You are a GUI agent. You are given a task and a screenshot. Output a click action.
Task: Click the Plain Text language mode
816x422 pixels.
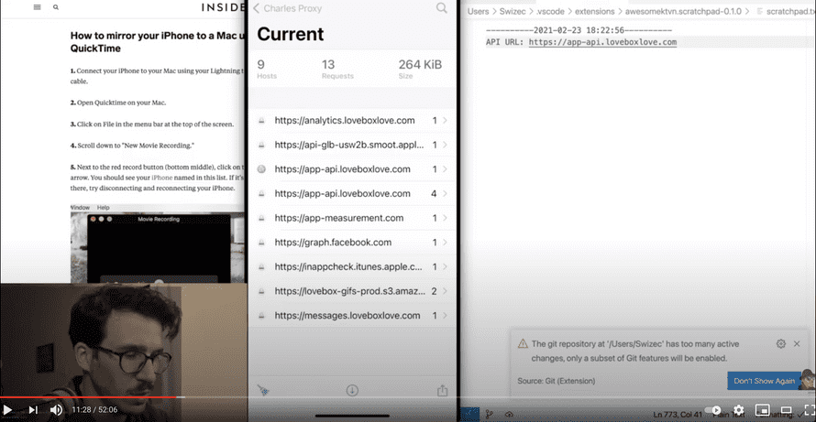tap(731, 414)
